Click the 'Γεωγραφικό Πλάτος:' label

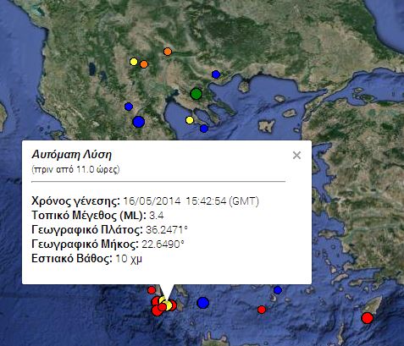tap(87, 230)
